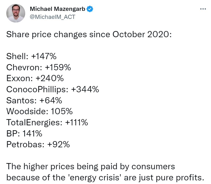Click the Petrobas: +92% line
211x184 pixels.
pyautogui.click(x=38, y=144)
